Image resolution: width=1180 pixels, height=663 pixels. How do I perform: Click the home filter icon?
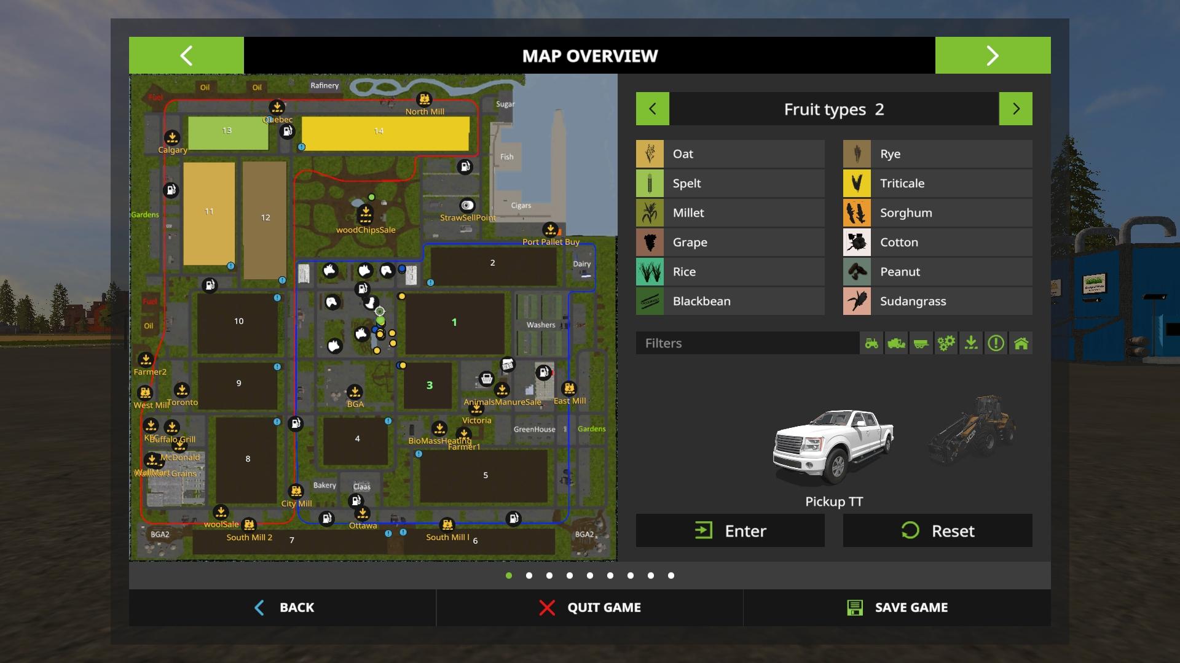click(x=1021, y=343)
